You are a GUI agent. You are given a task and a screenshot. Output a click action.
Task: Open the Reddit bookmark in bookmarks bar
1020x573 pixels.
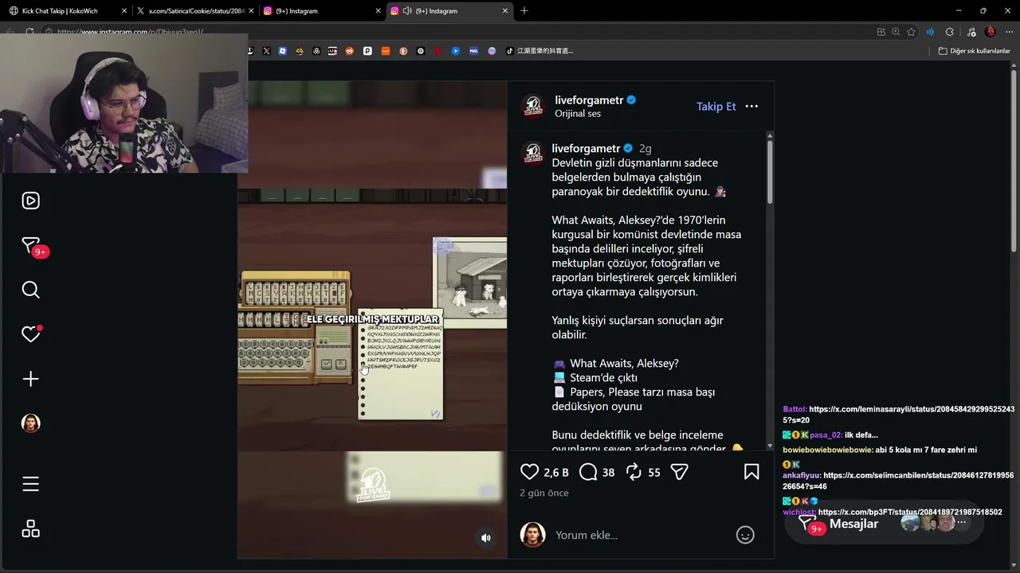click(x=350, y=51)
